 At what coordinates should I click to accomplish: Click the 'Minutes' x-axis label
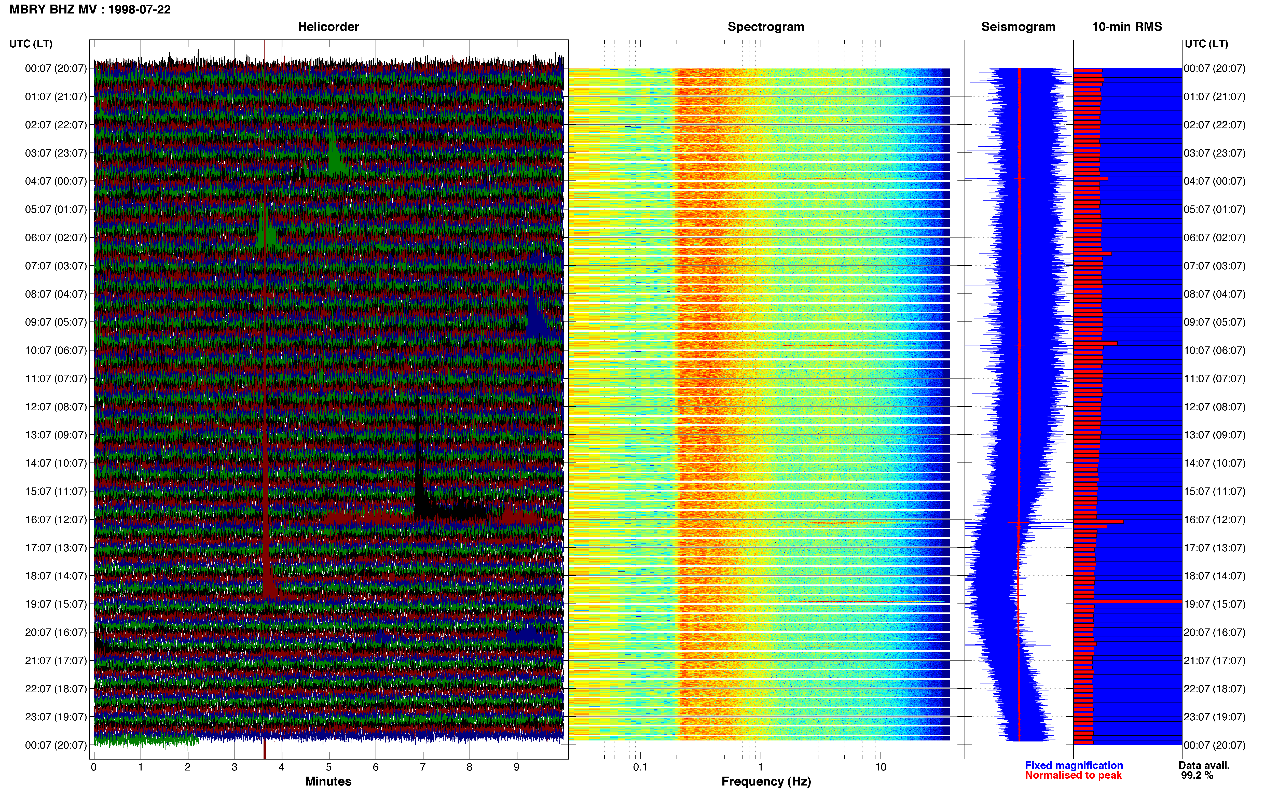(x=328, y=781)
